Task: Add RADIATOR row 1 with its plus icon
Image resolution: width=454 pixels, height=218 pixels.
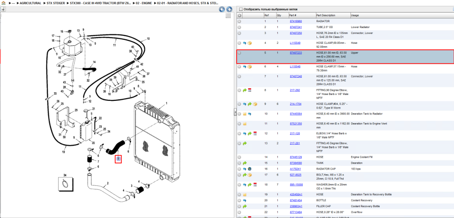Action: pyautogui.click(x=239, y=21)
